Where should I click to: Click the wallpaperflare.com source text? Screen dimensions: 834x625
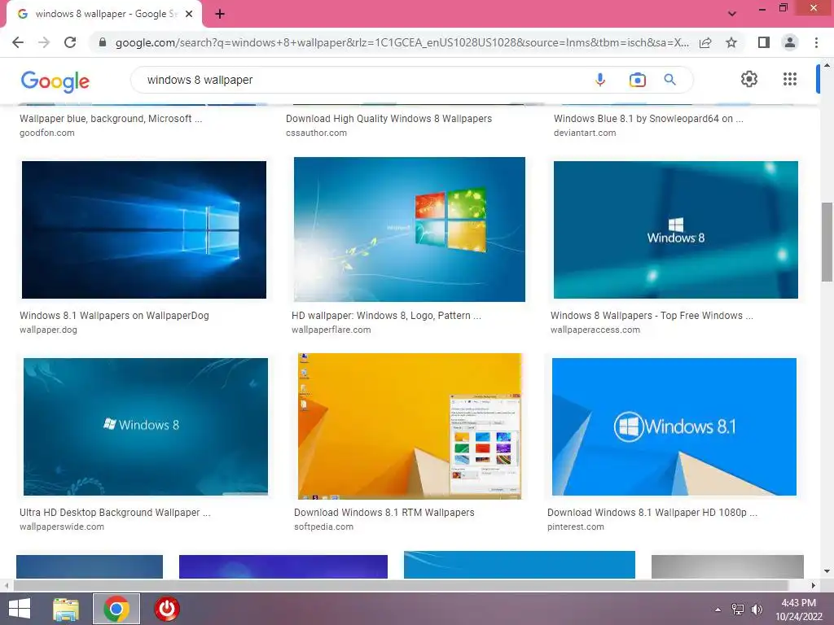coord(331,330)
